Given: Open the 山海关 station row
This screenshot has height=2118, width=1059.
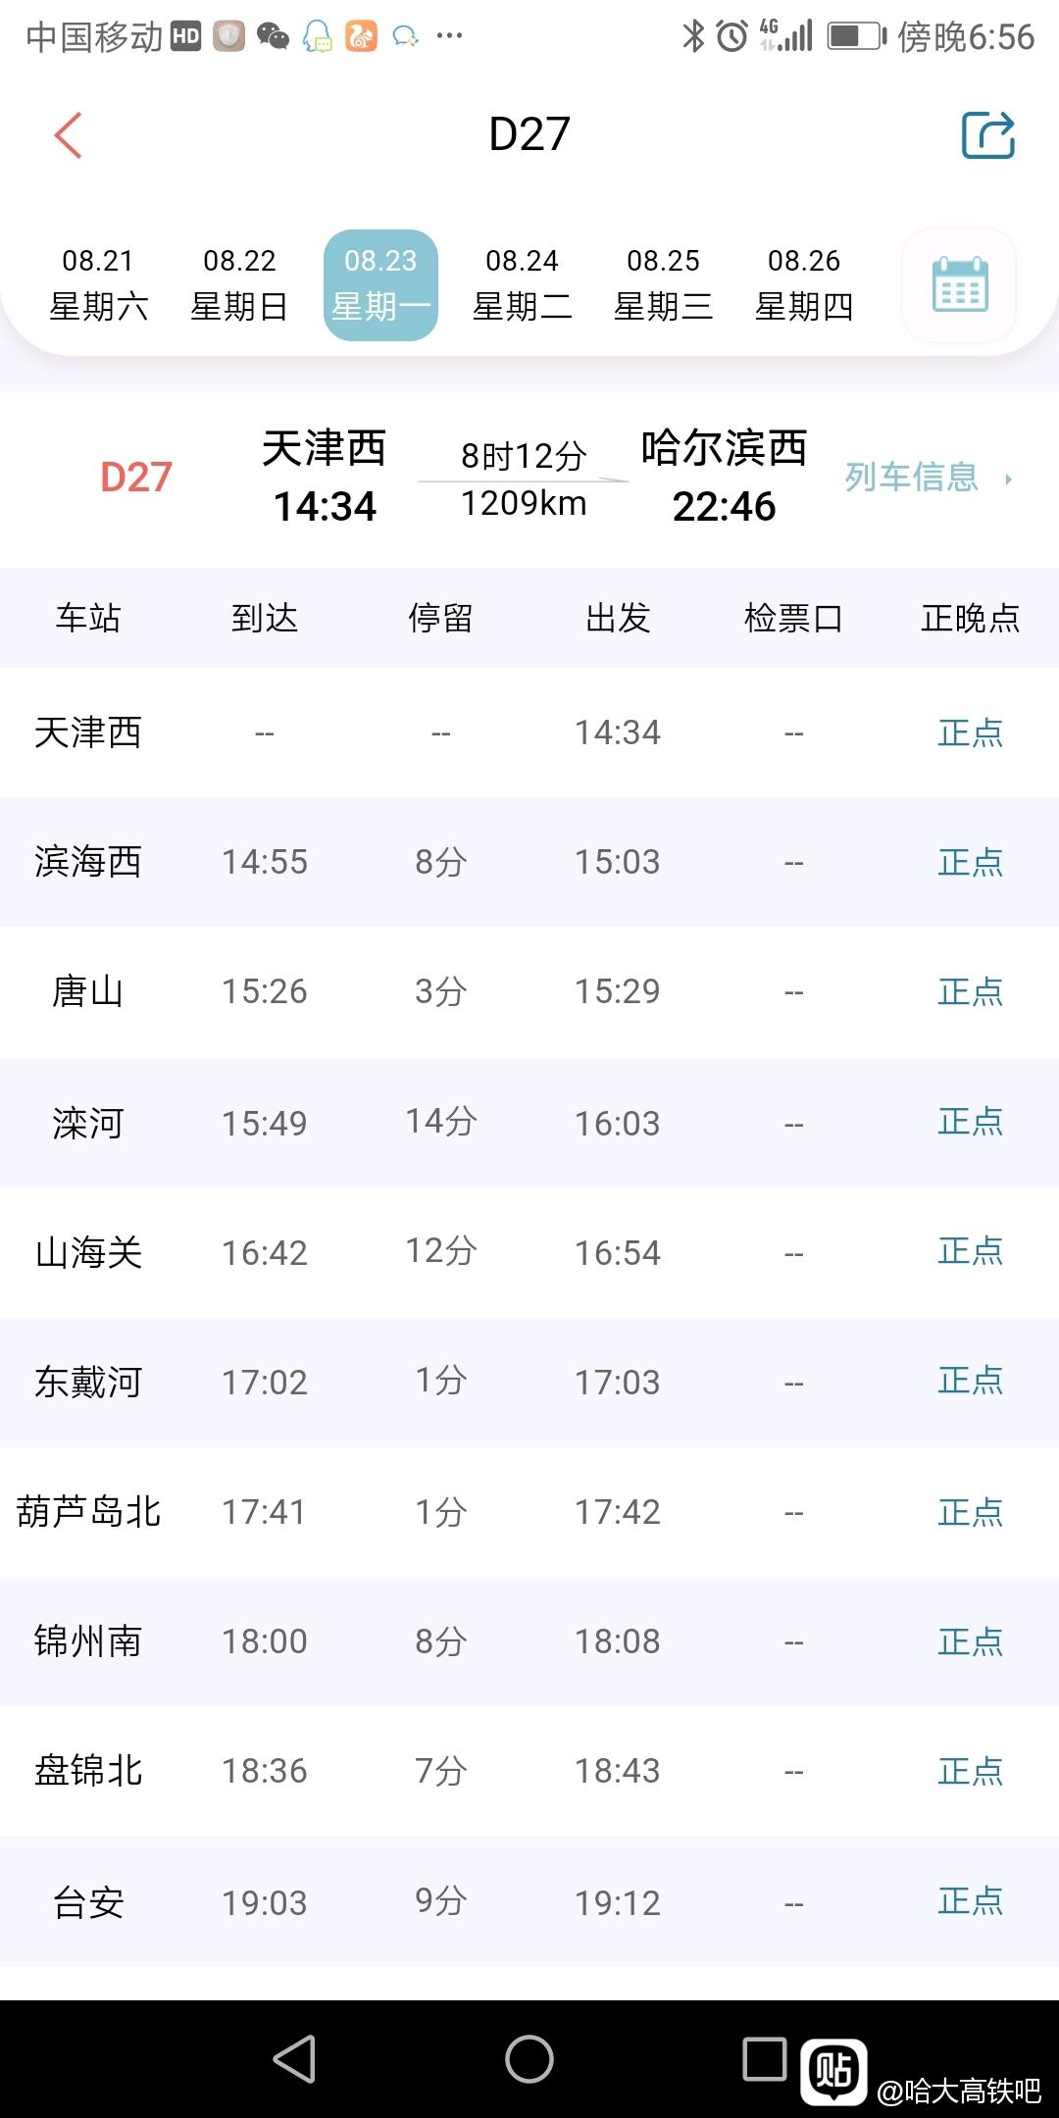Looking at the screenshot, I should tap(529, 1252).
